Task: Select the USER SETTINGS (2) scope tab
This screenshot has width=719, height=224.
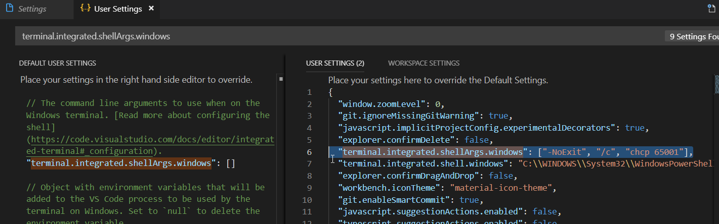Action: pyautogui.click(x=335, y=63)
